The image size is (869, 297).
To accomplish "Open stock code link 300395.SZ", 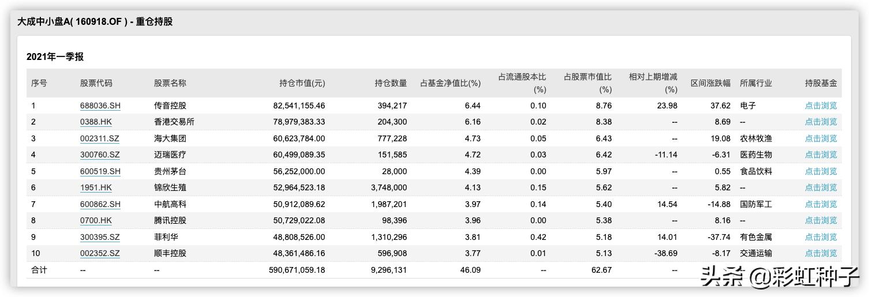I will pos(100,237).
